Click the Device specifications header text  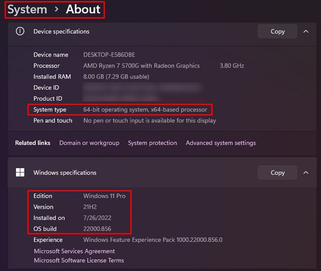pyautogui.click(x=62, y=32)
